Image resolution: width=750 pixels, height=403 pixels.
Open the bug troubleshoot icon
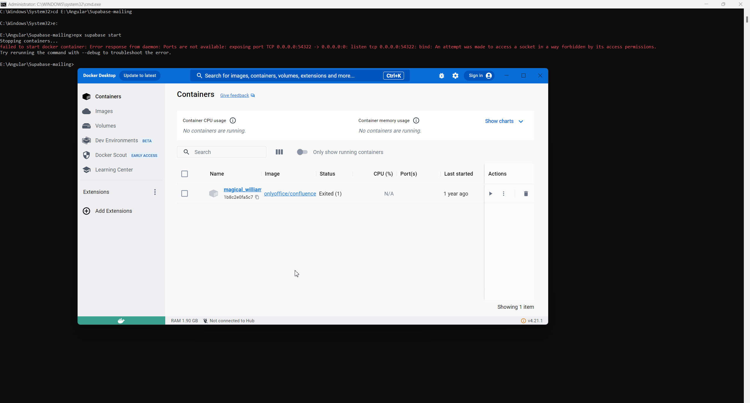[442, 76]
